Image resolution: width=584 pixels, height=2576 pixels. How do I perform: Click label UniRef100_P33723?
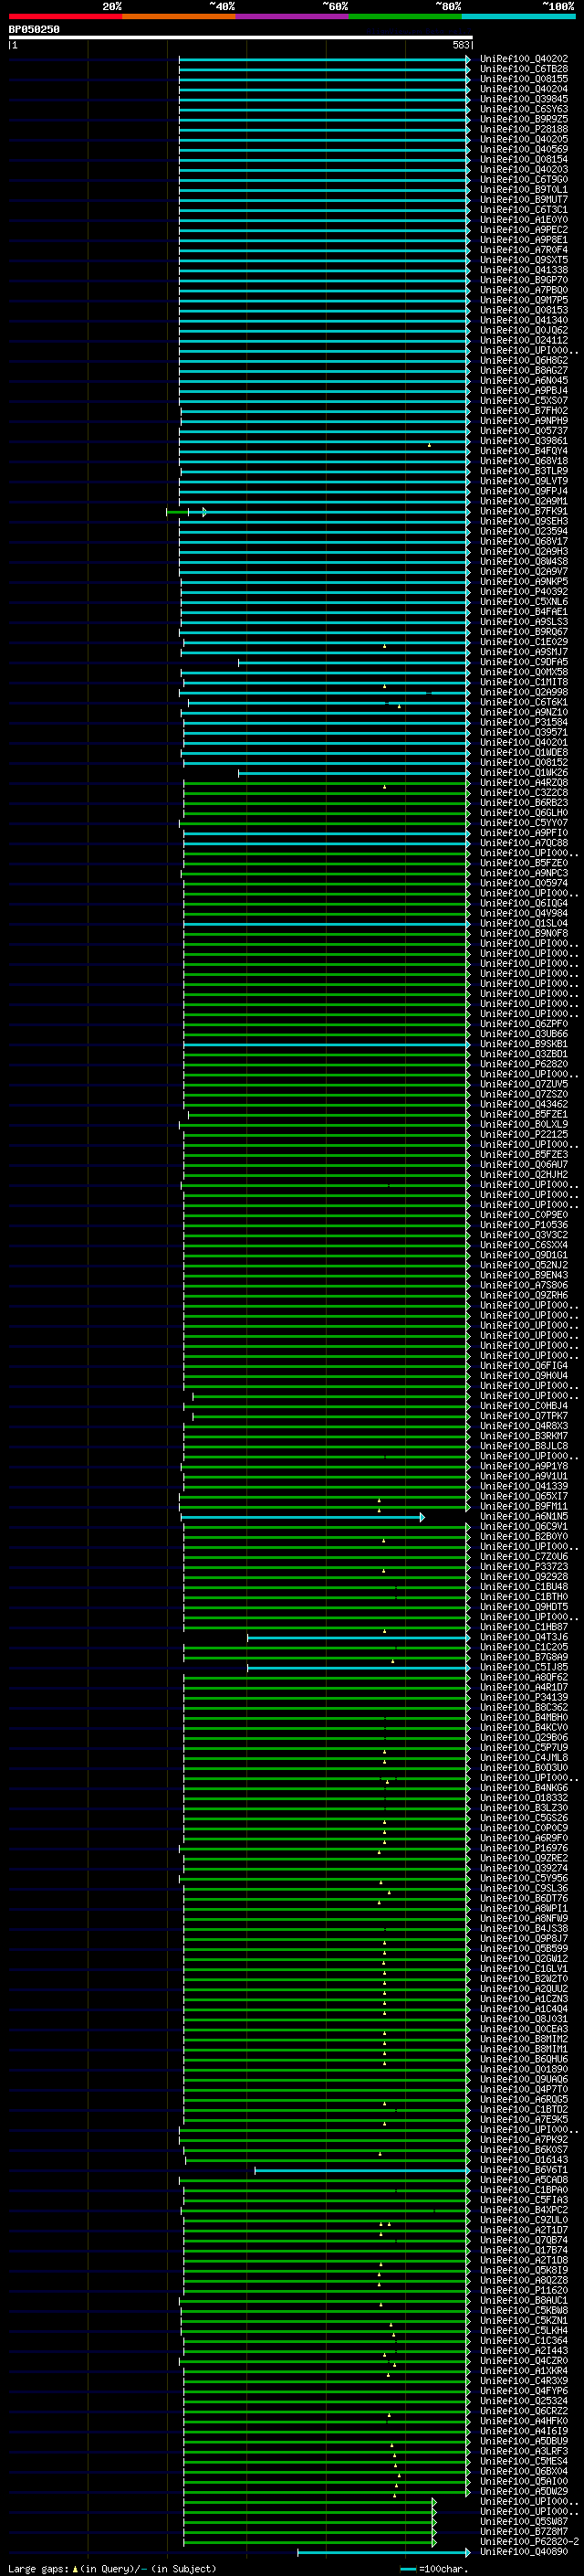pyautogui.click(x=523, y=1567)
